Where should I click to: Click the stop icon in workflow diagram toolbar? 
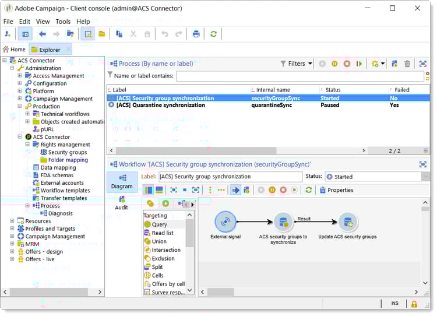pos(283,190)
